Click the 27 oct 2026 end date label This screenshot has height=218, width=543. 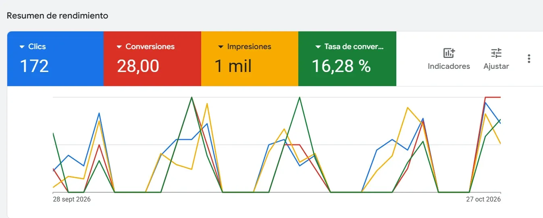(x=483, y=199)
